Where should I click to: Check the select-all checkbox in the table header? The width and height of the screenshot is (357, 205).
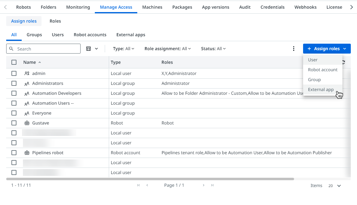point(14,62)
